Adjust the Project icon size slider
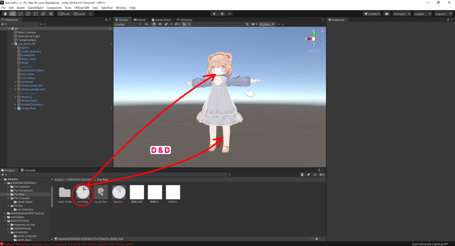This screenshot has height=246, width=455. [x=316, y=239]
